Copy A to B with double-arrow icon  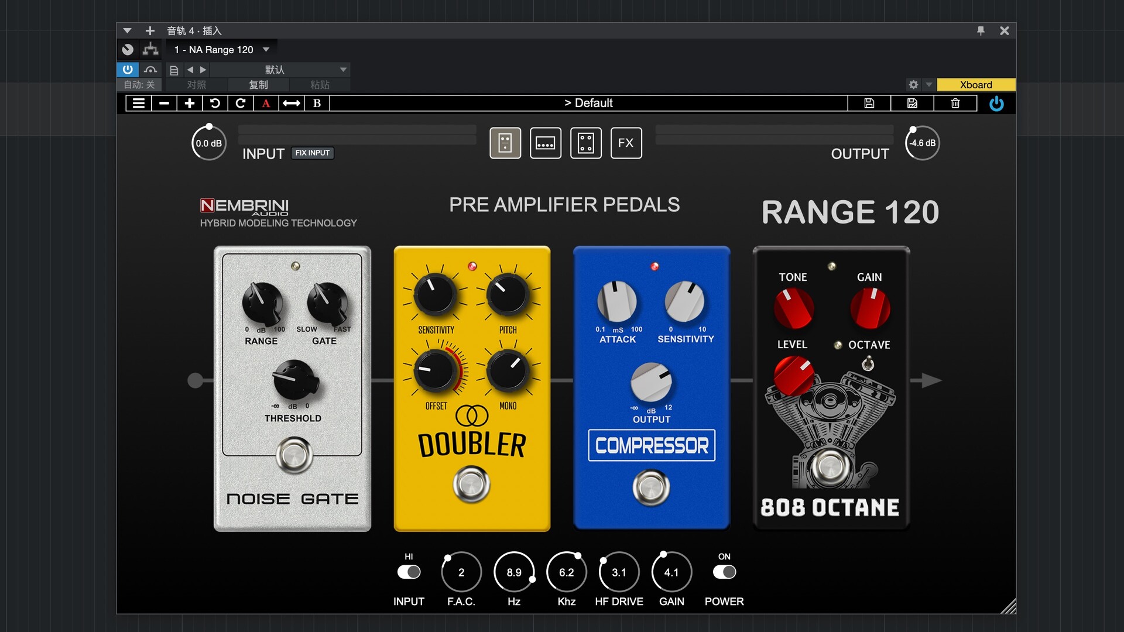[292, 104]
